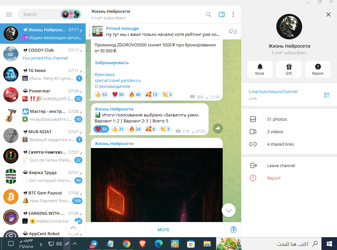Close the channel info panel
The width and height of the screenshot is (337, 250).
[328, 14]
